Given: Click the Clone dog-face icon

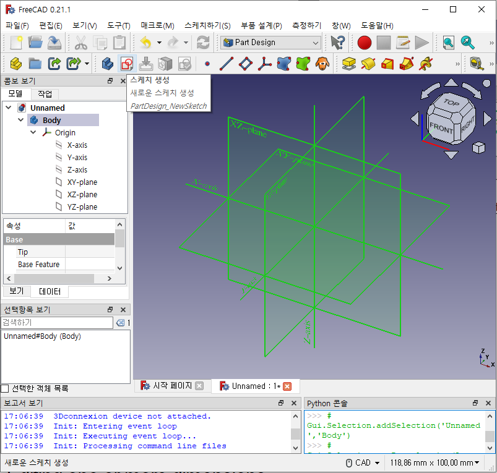Looking at the screenshot, I should (x=322, y=64).
